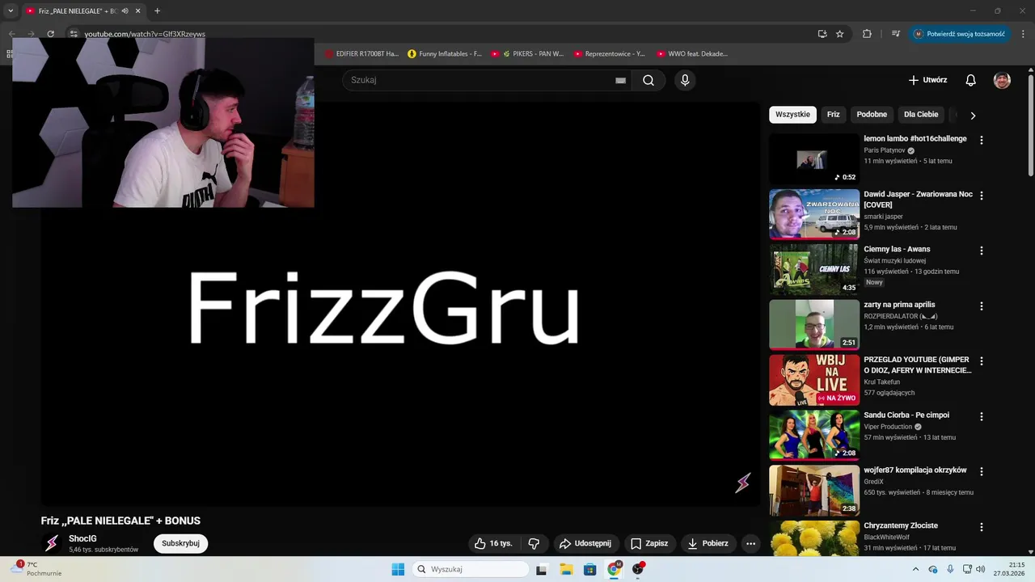The height and width of the screenshot is (582, 1035).
Task: Bookmark this page with star icon
Action: [x=840, y=34]
